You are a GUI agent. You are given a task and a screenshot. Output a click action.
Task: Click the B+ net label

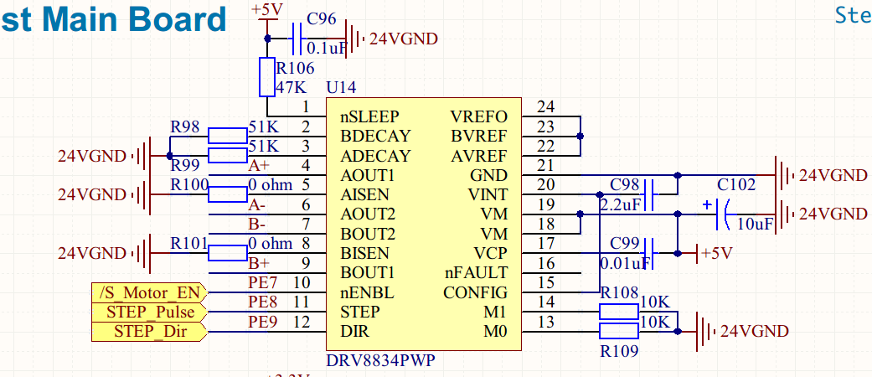257,263
